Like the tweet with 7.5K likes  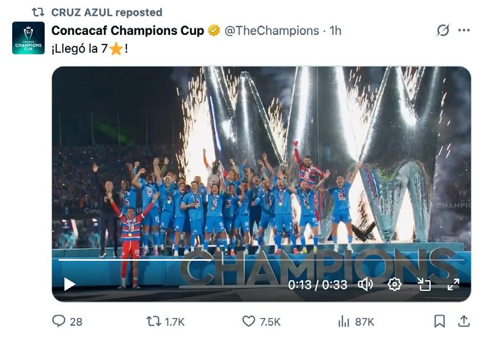tap(249, 321)
